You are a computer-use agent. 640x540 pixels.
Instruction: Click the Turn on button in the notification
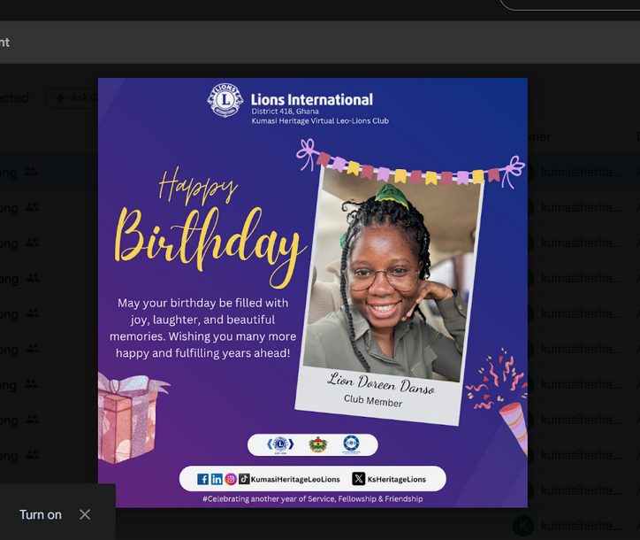[x=41, y=514]
